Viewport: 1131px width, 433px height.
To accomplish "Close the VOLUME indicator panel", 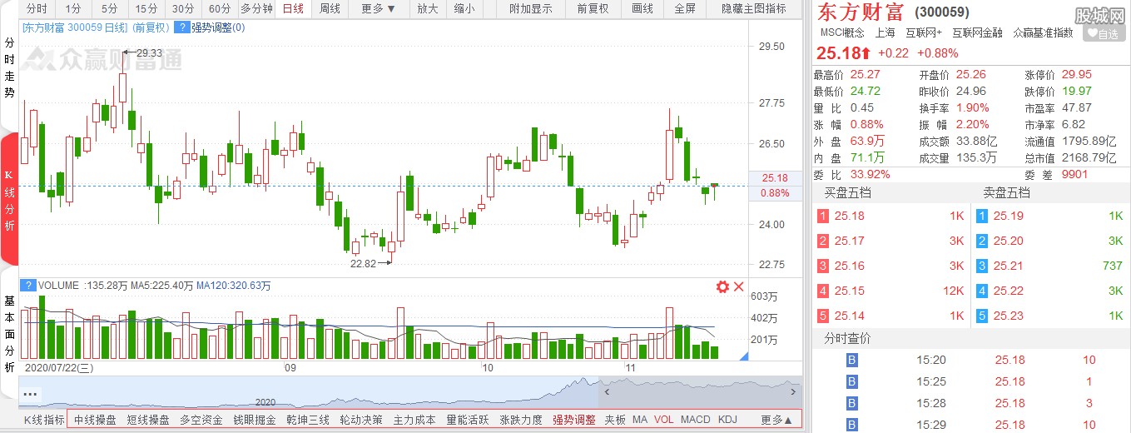I will 738,286.
